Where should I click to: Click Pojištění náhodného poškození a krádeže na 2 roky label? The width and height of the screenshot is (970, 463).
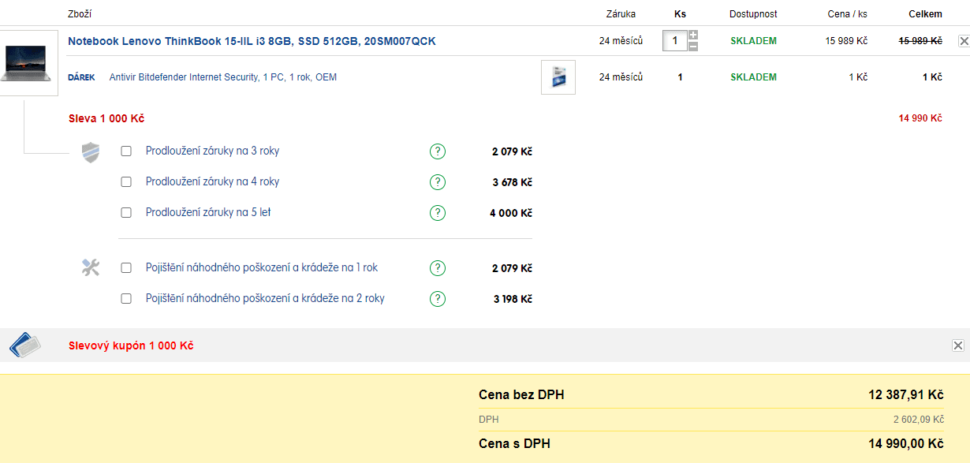(x=265, y=298)
